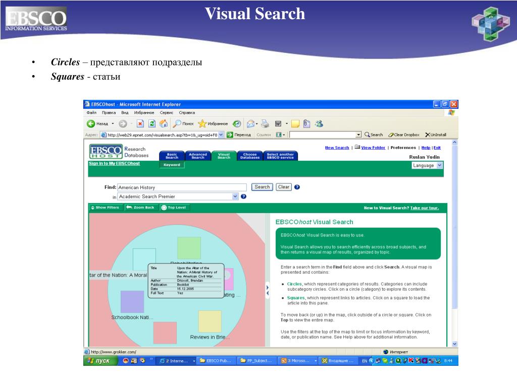Click the help icon next to Clear
The height and width of the screenshot is (387, 517).
[297, 187]
